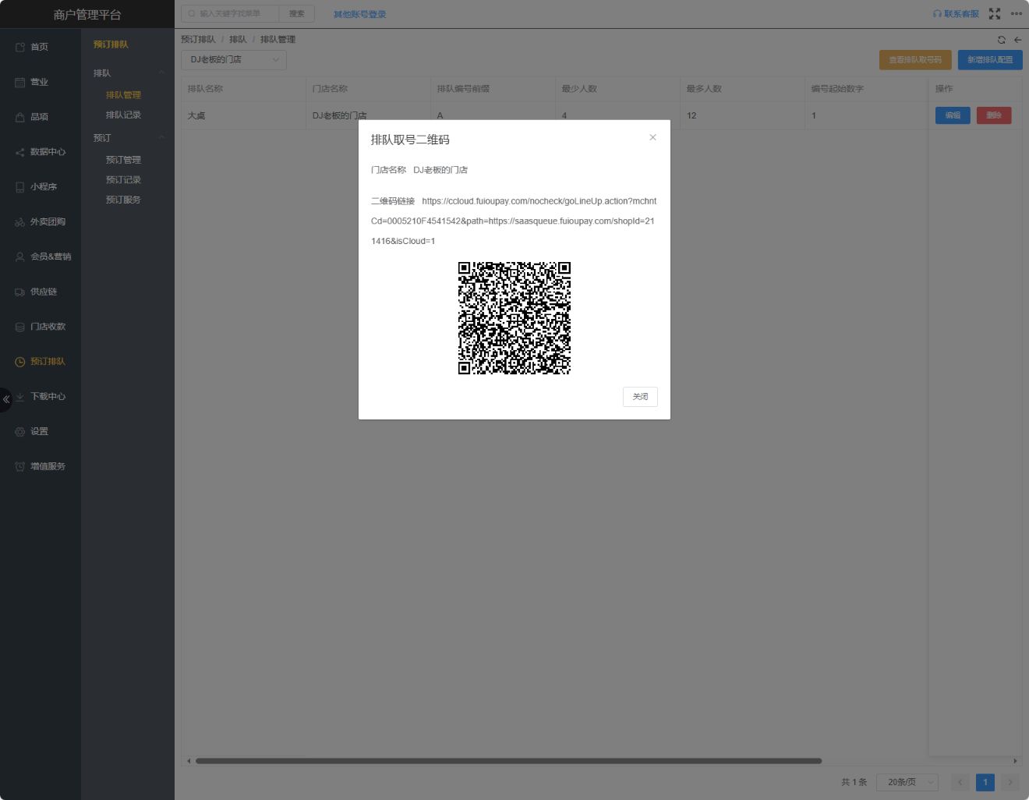Click the 二维码链接 URL text in the dialog
The width and height of the screenshot is (1029, 800).
tap(514, 221)
